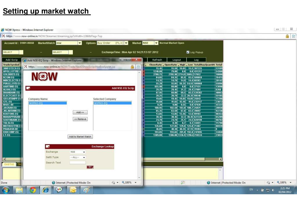Click stop loading X icon in main address bar

coord(3,36)
